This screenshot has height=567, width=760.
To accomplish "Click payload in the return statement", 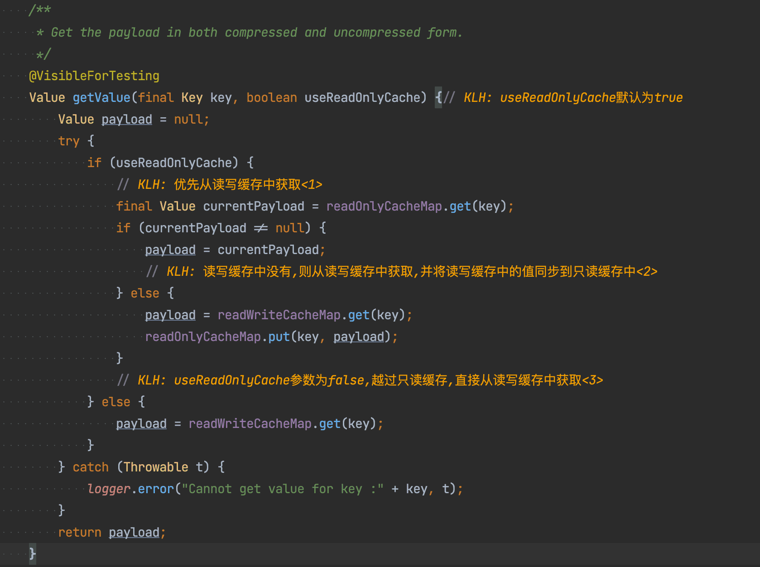I will pos(134,533).
